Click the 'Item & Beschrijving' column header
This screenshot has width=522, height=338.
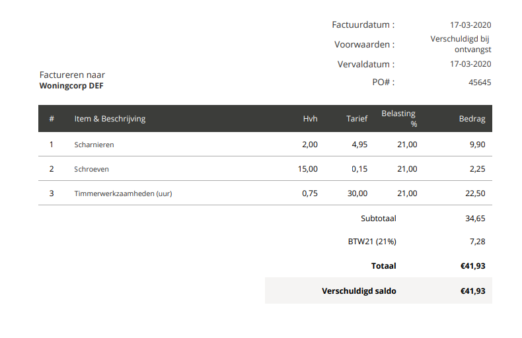coord(110,119)
